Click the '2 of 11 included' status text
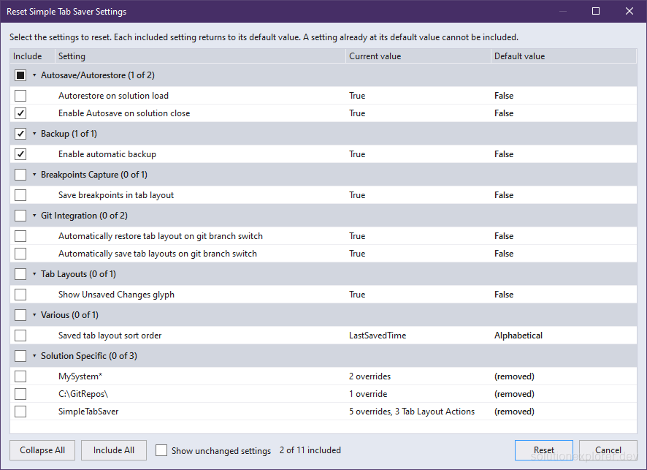The height and width of the screenshot is (470, 647). pyautogui.click(x=310, y=450)
